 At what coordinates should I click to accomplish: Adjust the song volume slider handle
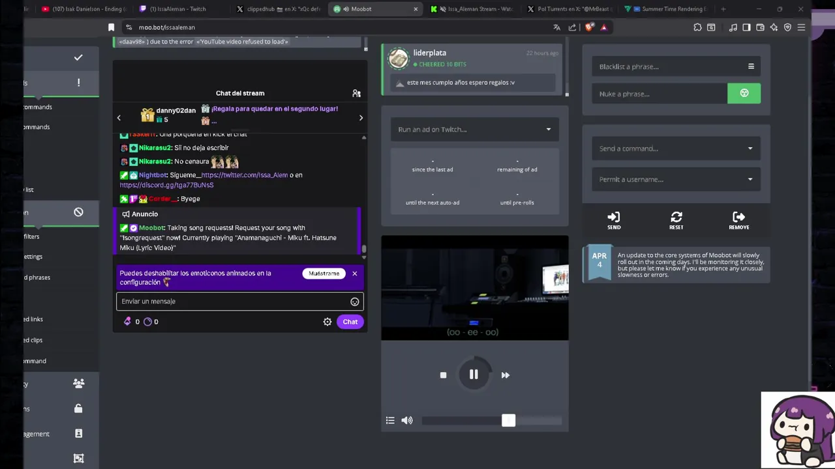508,421
